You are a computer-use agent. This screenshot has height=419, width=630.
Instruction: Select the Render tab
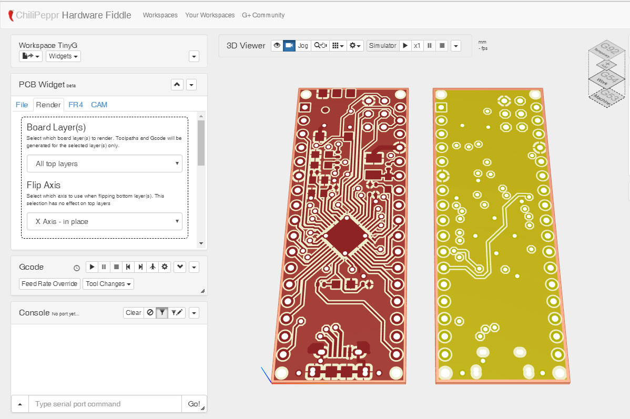(48, 105)
